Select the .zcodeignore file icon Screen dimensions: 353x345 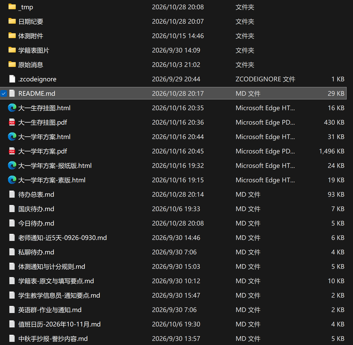point(12,79)
